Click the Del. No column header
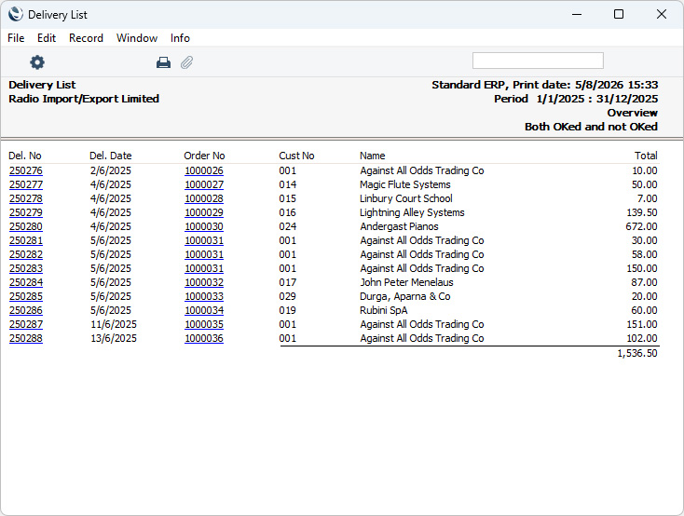This screenshot has width=684, height=516. point(25,156)
